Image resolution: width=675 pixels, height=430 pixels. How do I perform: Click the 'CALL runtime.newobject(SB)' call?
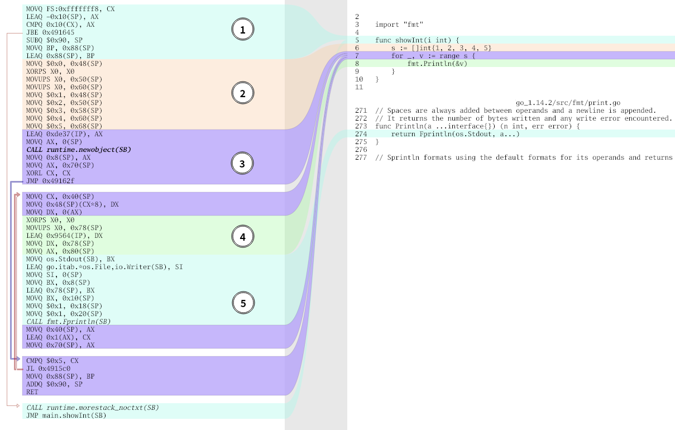(79, 150)
